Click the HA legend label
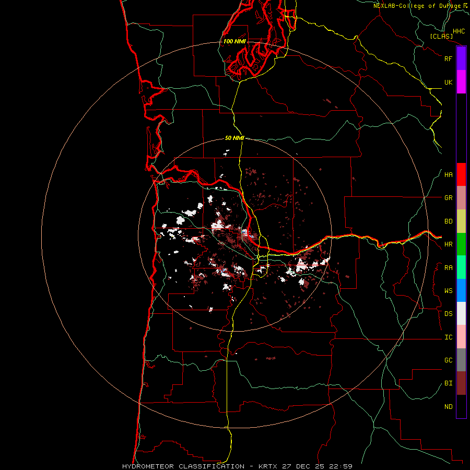Viewport: 470px width, 470px height. tap(448, 175)
